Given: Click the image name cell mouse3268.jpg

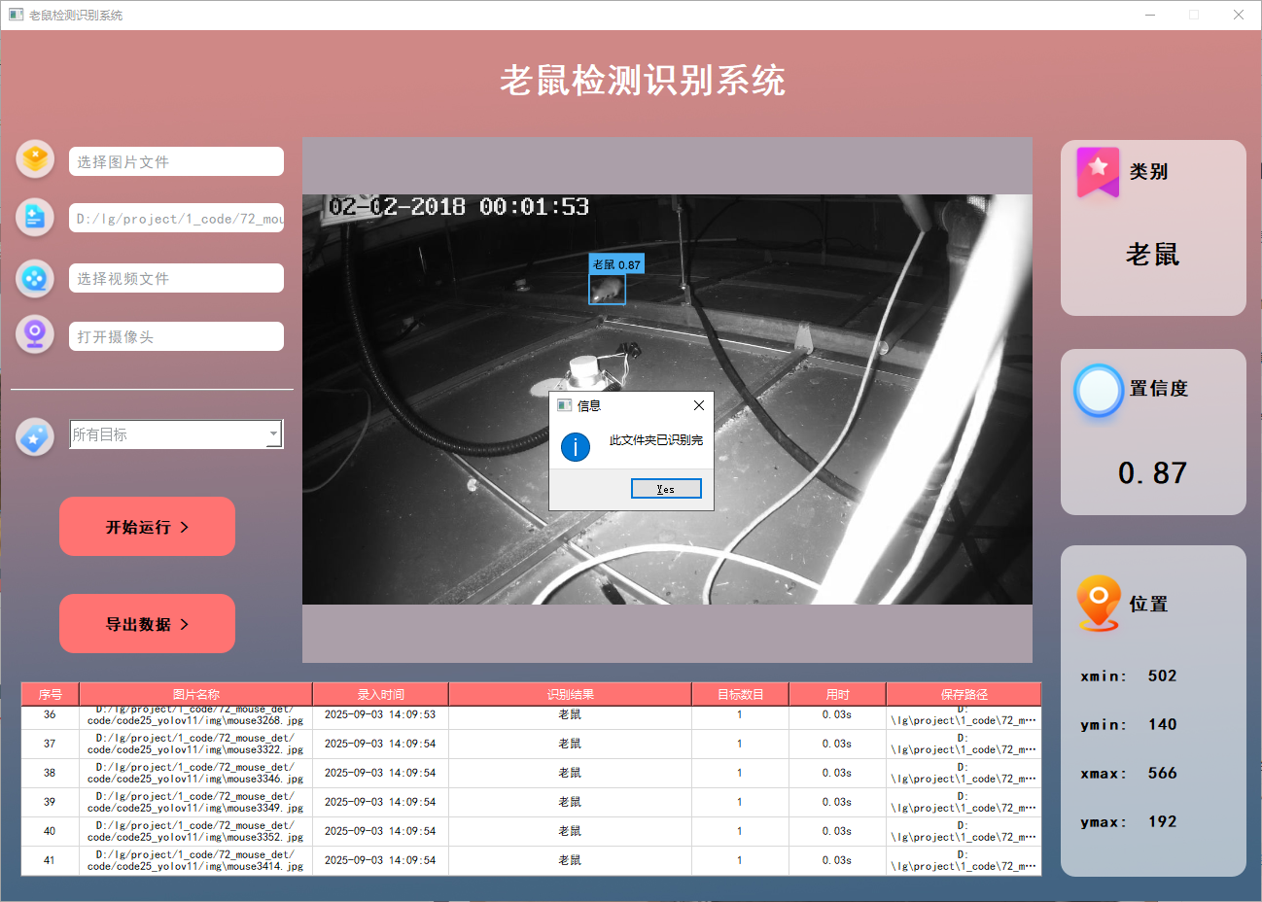Looking at the screenshot, I should (195, 716).
